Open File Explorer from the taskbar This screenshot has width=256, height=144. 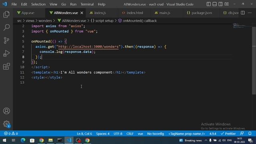coord(50,140)
